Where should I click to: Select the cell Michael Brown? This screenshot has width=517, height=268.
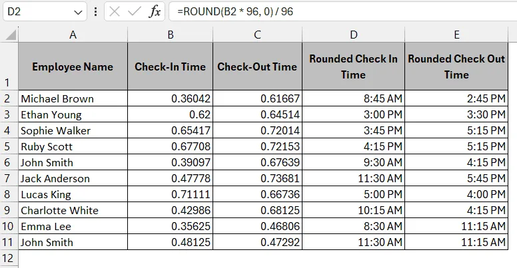coord(73,98)
